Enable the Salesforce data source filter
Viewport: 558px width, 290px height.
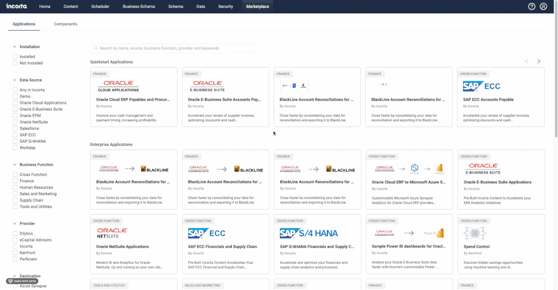15,129
